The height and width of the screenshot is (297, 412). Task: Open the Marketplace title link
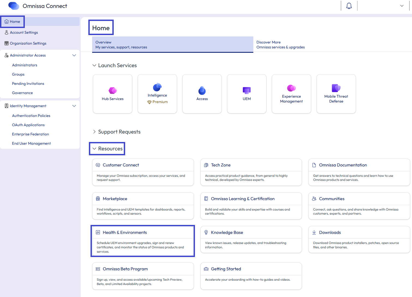(x=115, y=199)
